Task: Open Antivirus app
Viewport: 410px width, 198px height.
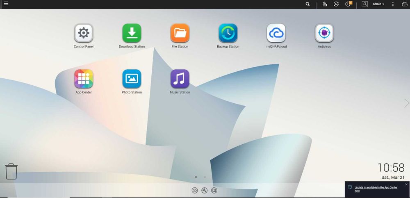Action: 324,33
